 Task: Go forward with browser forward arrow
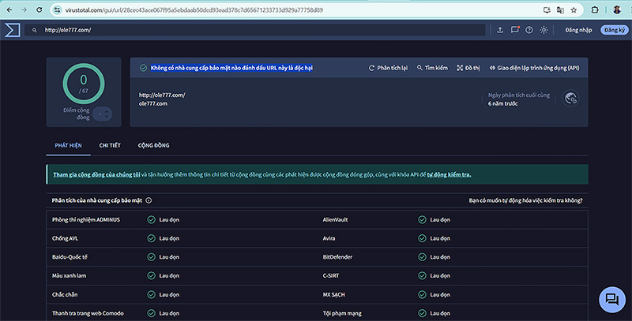pyautogui.click(x=24, y=10)
